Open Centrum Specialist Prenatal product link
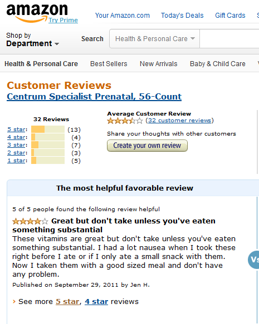Viewport: 259px width, 324px height. (x=94, y=97)
